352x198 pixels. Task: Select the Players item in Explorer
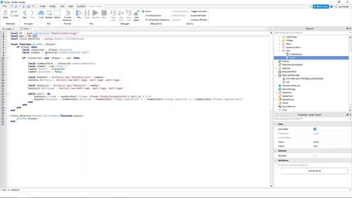pyautogui.click(x=285, y=61)
